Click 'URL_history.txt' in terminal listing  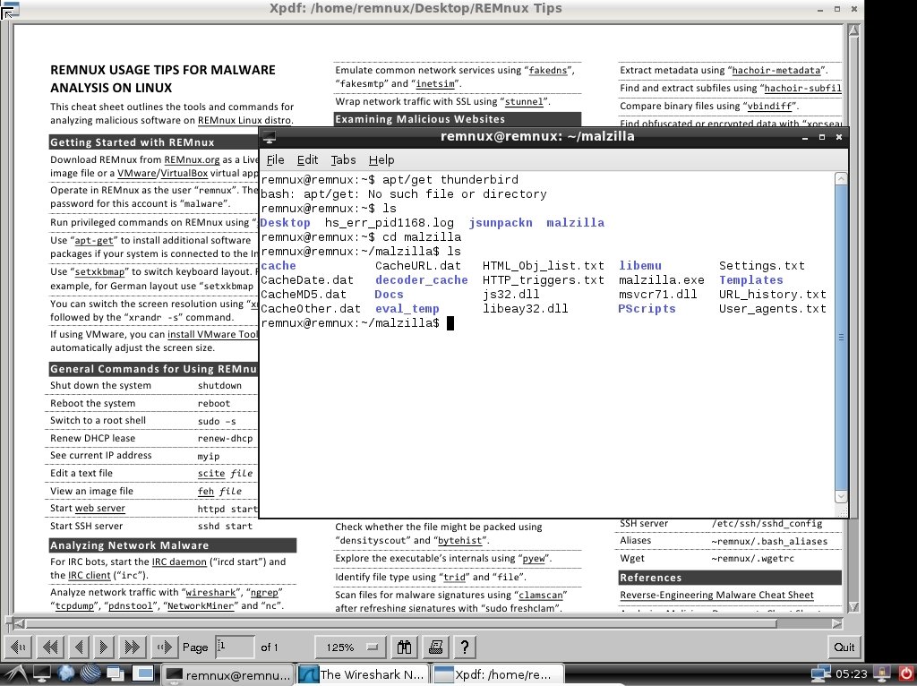click(x=773, y=295)
